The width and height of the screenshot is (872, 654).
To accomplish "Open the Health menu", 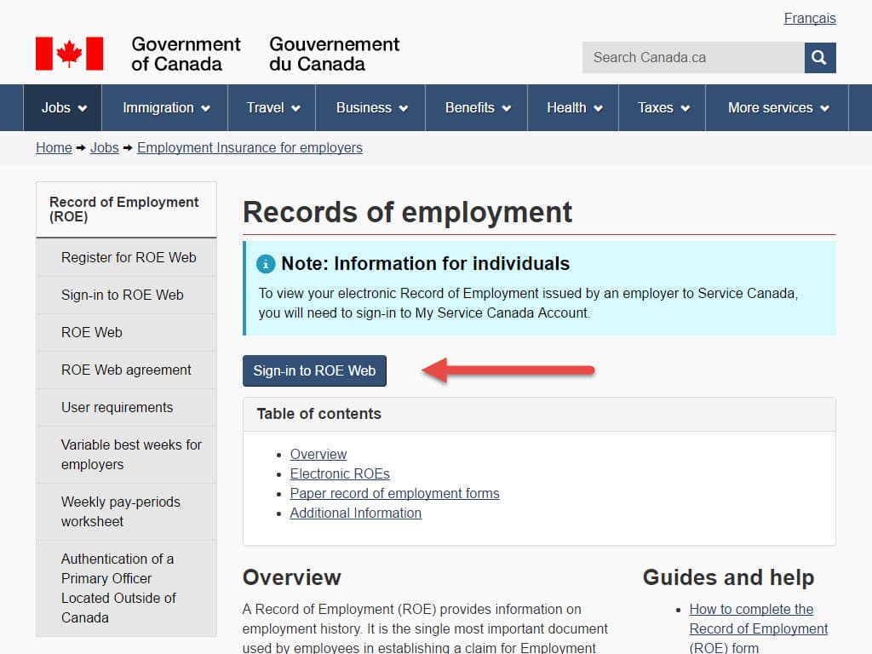I will 572,107.
